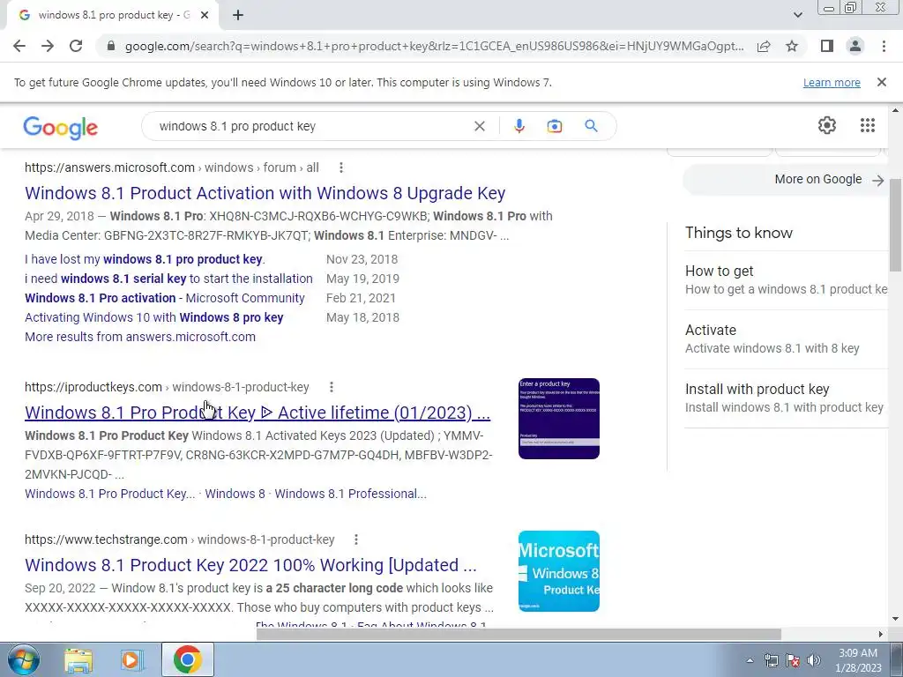Image resolution: width=903 pixels, height=677 pixels.
Task: Expand 'How to get' in Things to know
Action: [786, 279]
